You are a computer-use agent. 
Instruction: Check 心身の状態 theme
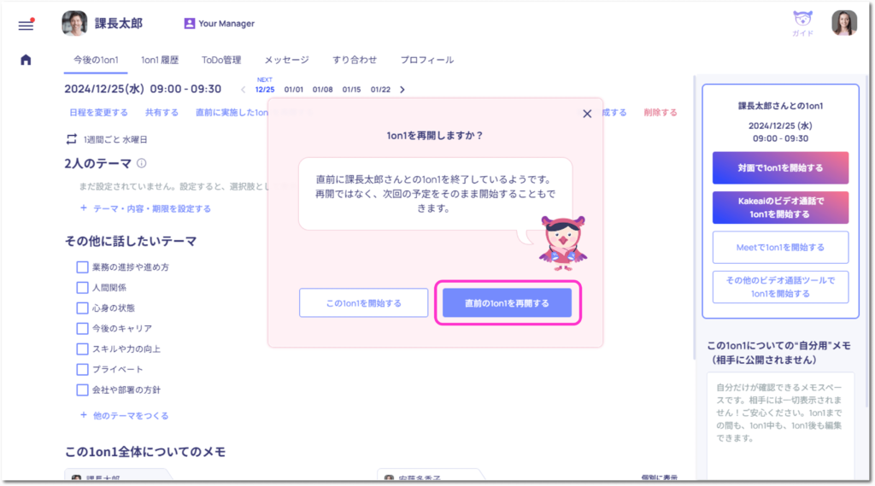point(82,308)
